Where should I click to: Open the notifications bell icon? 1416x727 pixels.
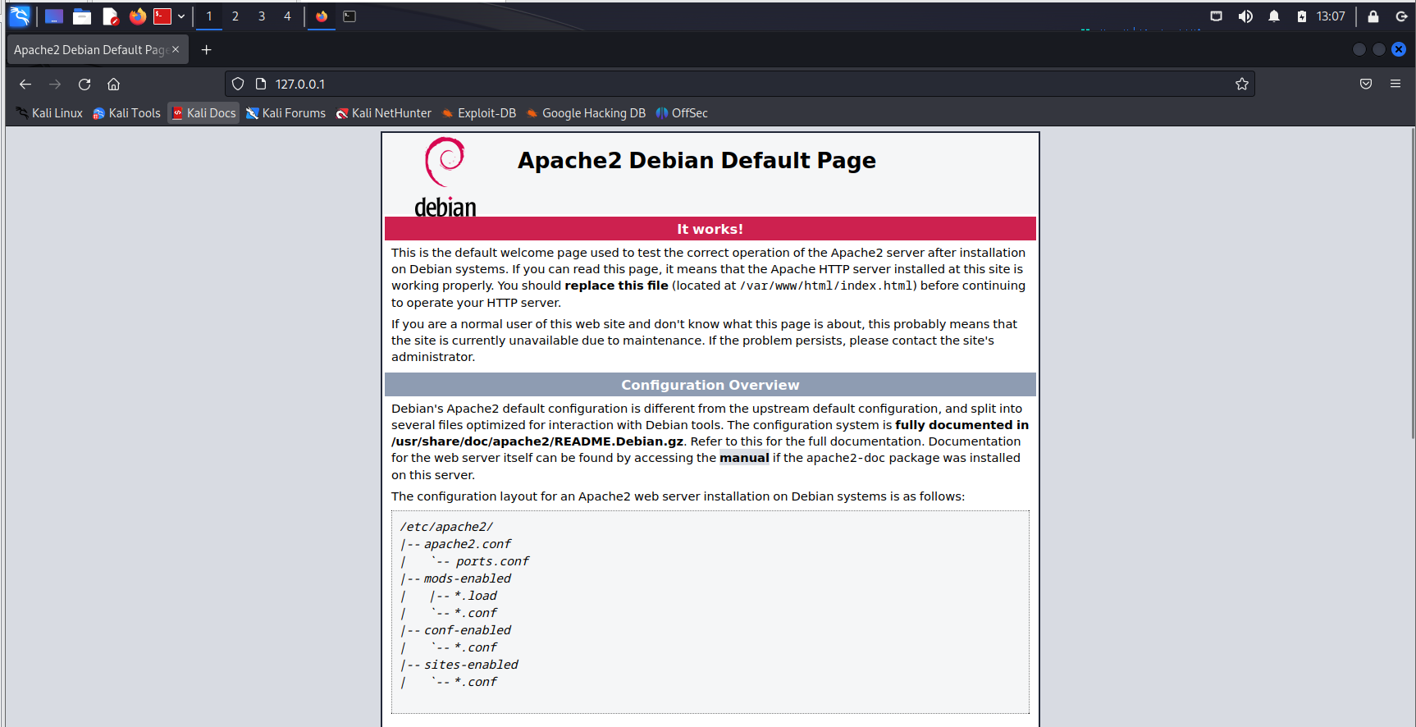pos(1274,16)
